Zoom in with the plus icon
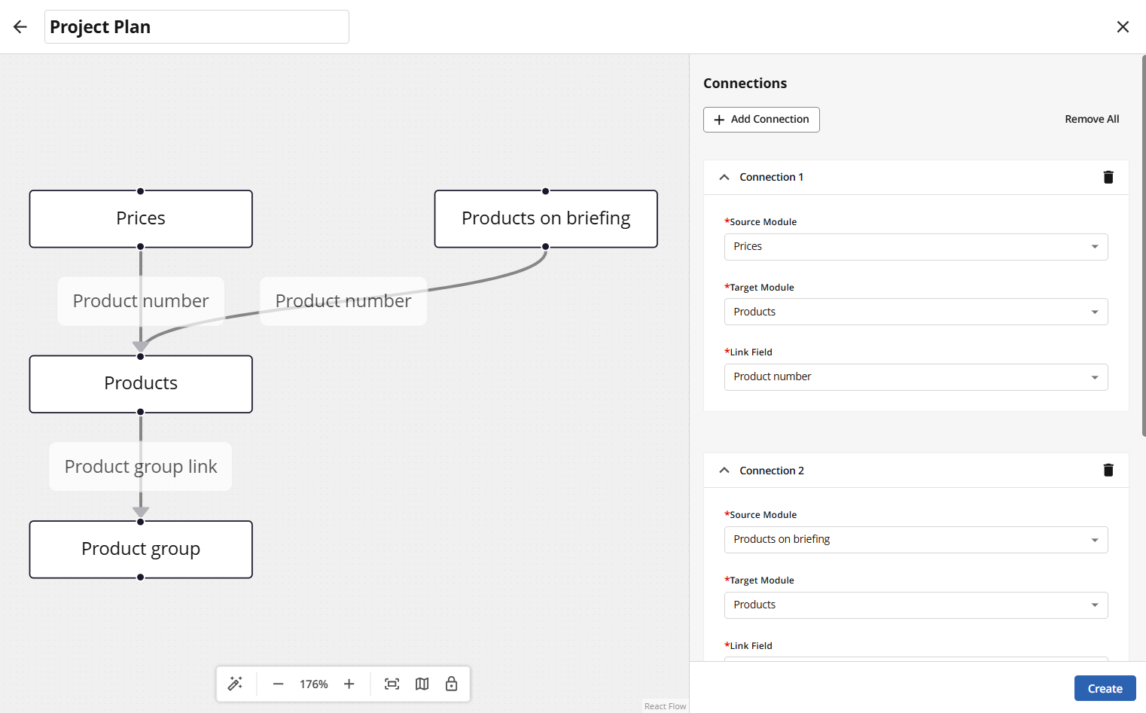1146x713 pixels. pyautogui.click(x=349, y=684)
